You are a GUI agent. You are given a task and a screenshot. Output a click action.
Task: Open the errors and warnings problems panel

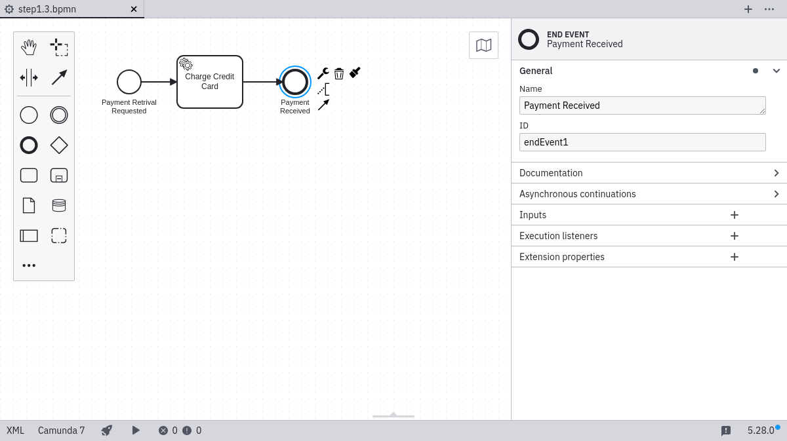[x=180, y=431]
